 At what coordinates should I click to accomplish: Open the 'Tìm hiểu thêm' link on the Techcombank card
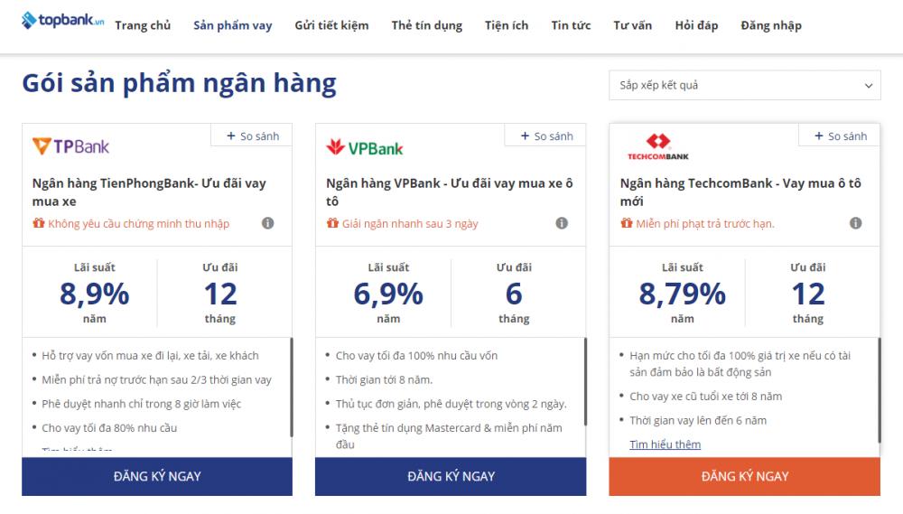coord(665,444)
